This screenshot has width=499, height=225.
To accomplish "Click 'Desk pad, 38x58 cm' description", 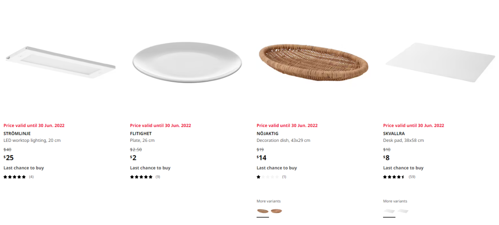I will 403,140.
